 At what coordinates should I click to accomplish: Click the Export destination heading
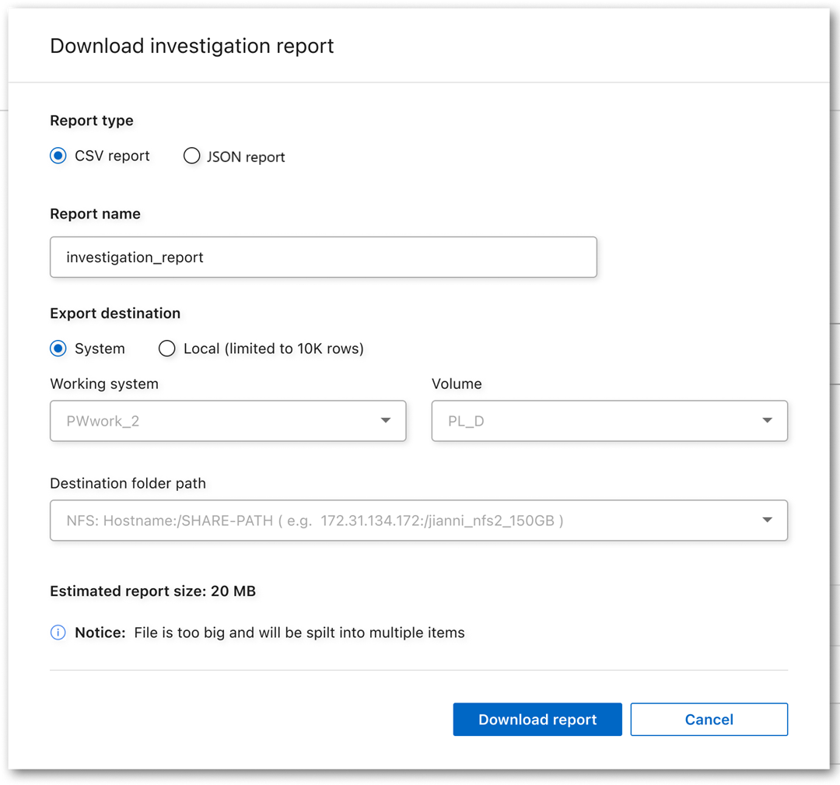pos(115,314)
